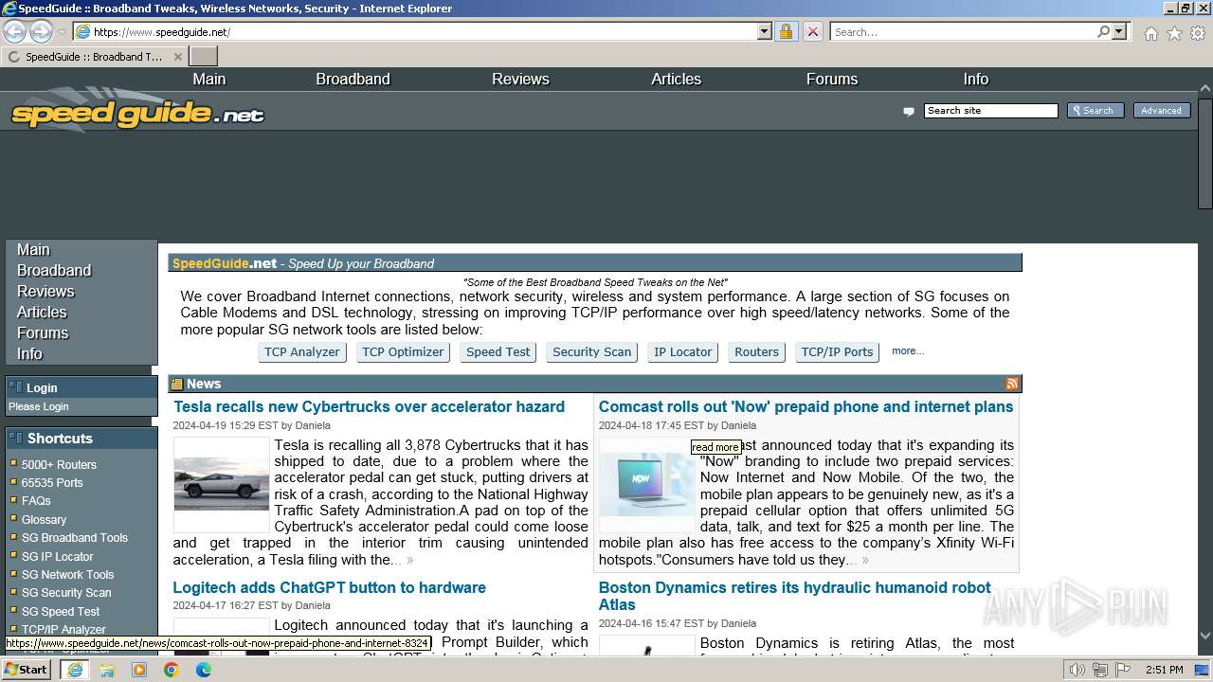Open Windows Explorer folder in taskbar

[x=107, y=670]
